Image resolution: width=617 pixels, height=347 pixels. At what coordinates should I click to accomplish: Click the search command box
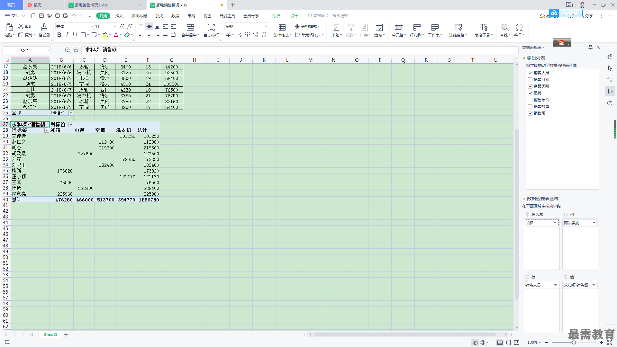click(328, 16)
